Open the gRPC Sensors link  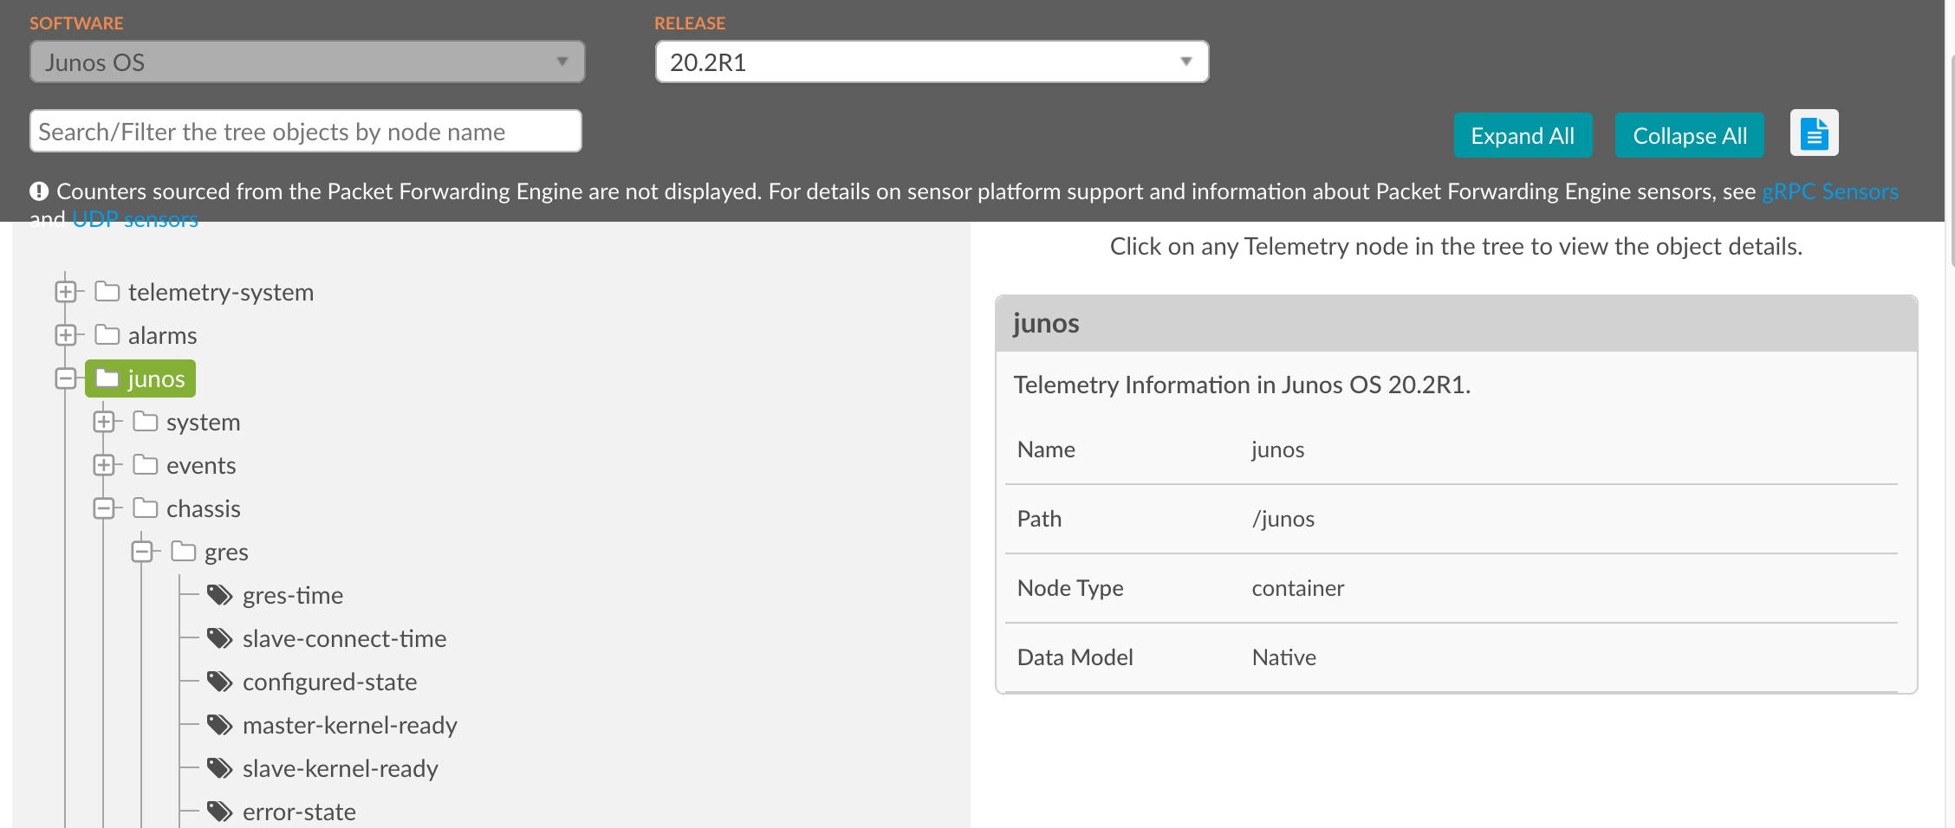(1830, 191)
